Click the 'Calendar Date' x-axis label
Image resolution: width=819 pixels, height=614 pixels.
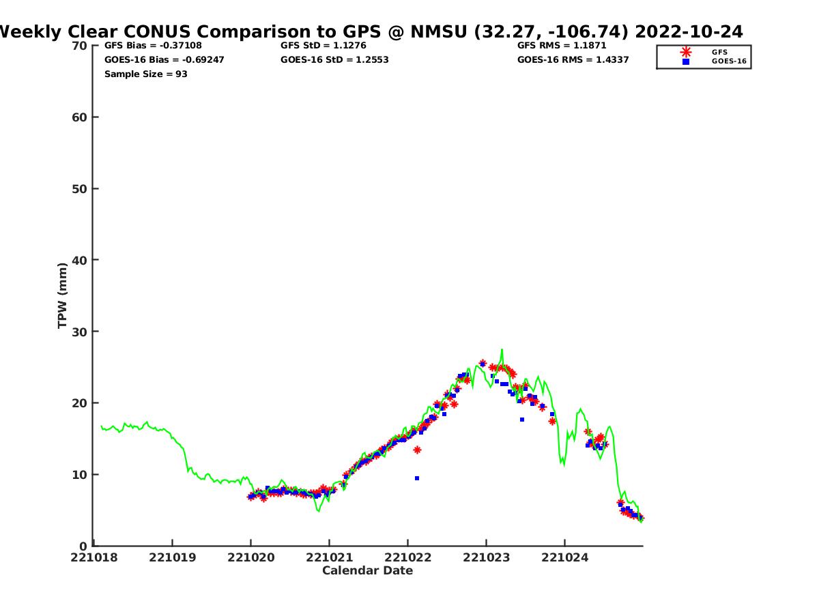point(367,571)
